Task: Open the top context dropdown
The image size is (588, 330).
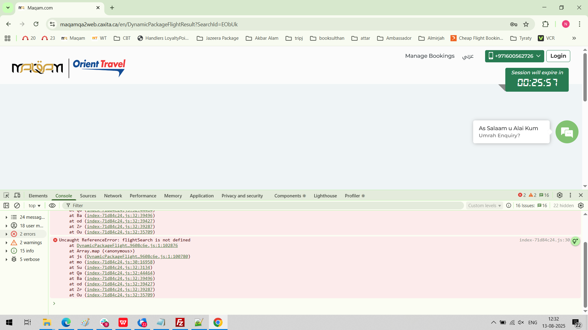Action: pos(34,206)
